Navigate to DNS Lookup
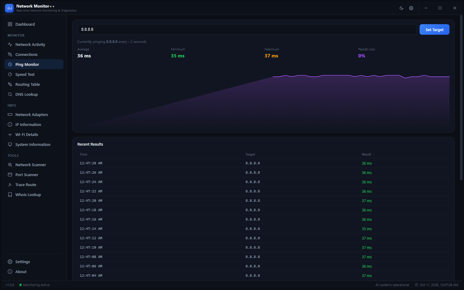The image size is (464, 290). coord(34,94)
